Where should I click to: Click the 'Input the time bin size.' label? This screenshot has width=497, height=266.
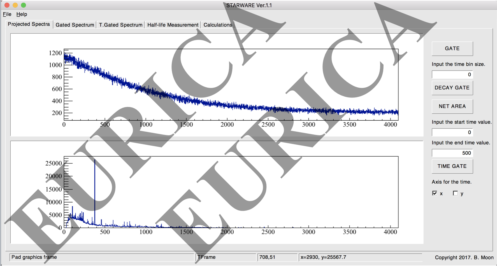[x=458, y=64]
